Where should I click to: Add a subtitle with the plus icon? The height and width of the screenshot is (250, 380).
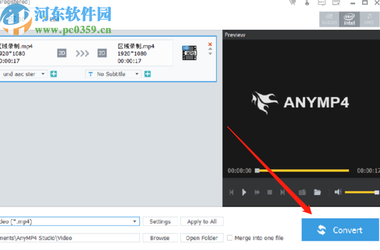click(148, 74)
